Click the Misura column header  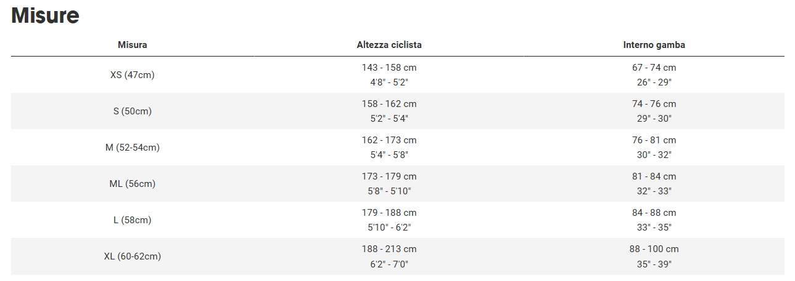point(132,45)
